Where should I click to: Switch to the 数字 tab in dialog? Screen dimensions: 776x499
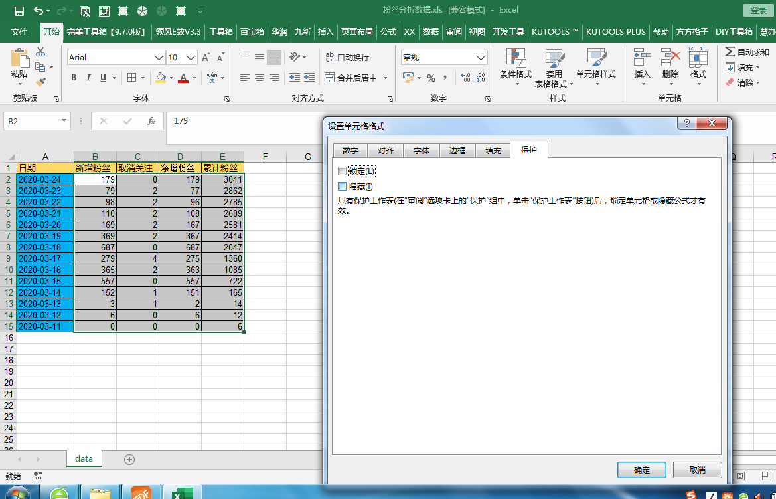[350, 150]
